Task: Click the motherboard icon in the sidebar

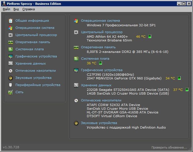Action: [11, 49]
